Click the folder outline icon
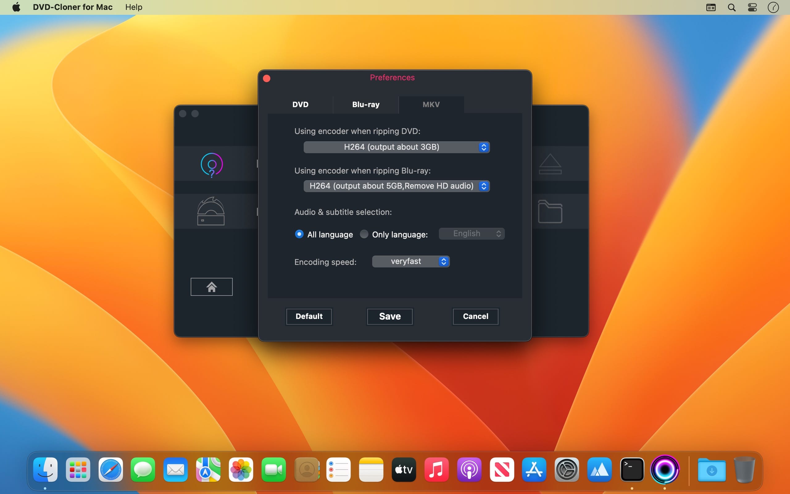 (x=550, y=212)
